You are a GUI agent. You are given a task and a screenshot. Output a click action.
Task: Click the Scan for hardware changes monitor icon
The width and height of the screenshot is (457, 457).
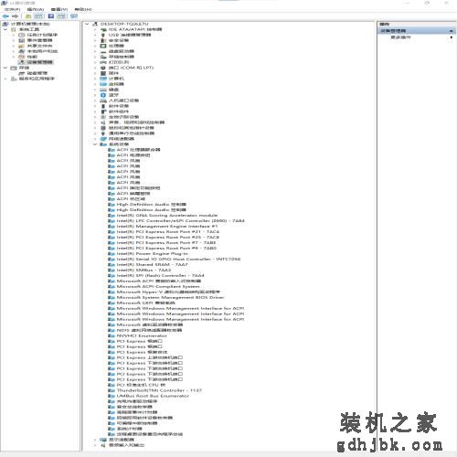[74, 16]
